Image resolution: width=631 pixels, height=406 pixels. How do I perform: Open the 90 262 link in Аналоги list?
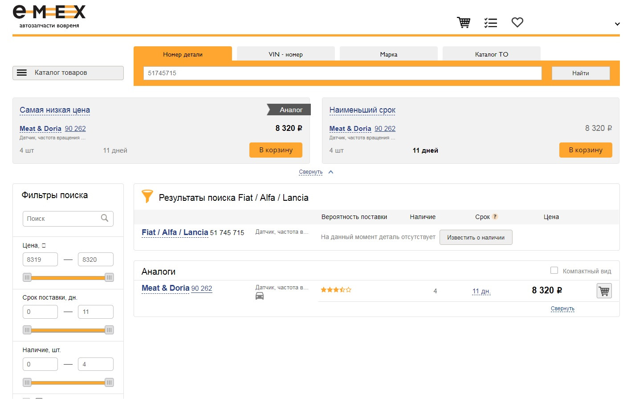pos(202,288)
